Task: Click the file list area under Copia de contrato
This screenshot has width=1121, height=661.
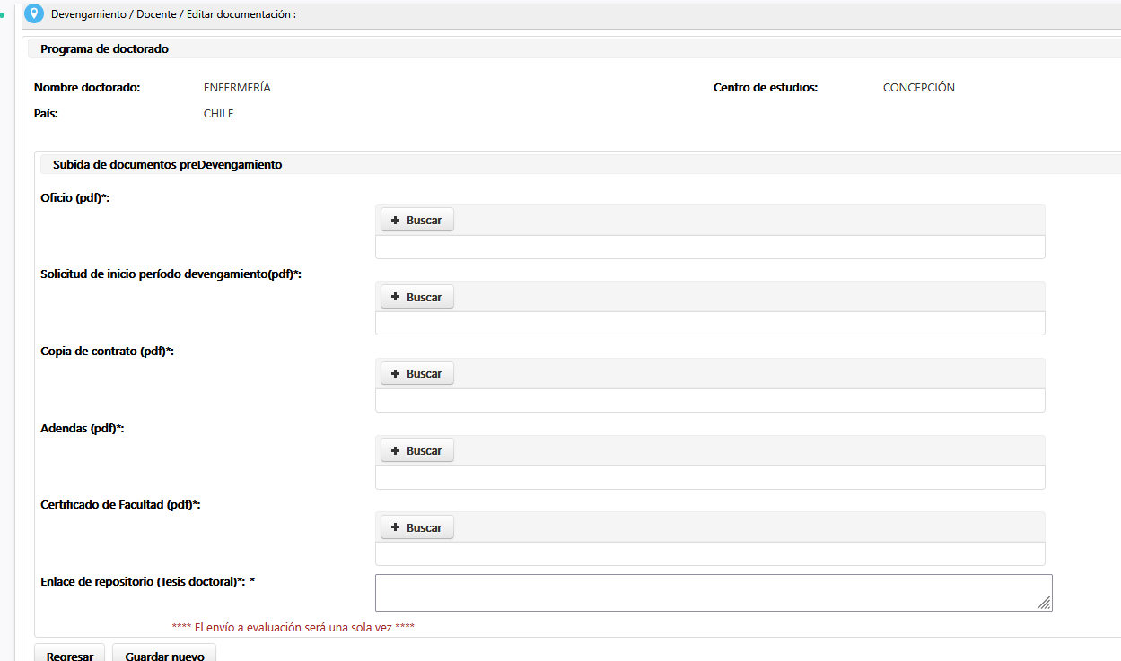Action: 709,401
